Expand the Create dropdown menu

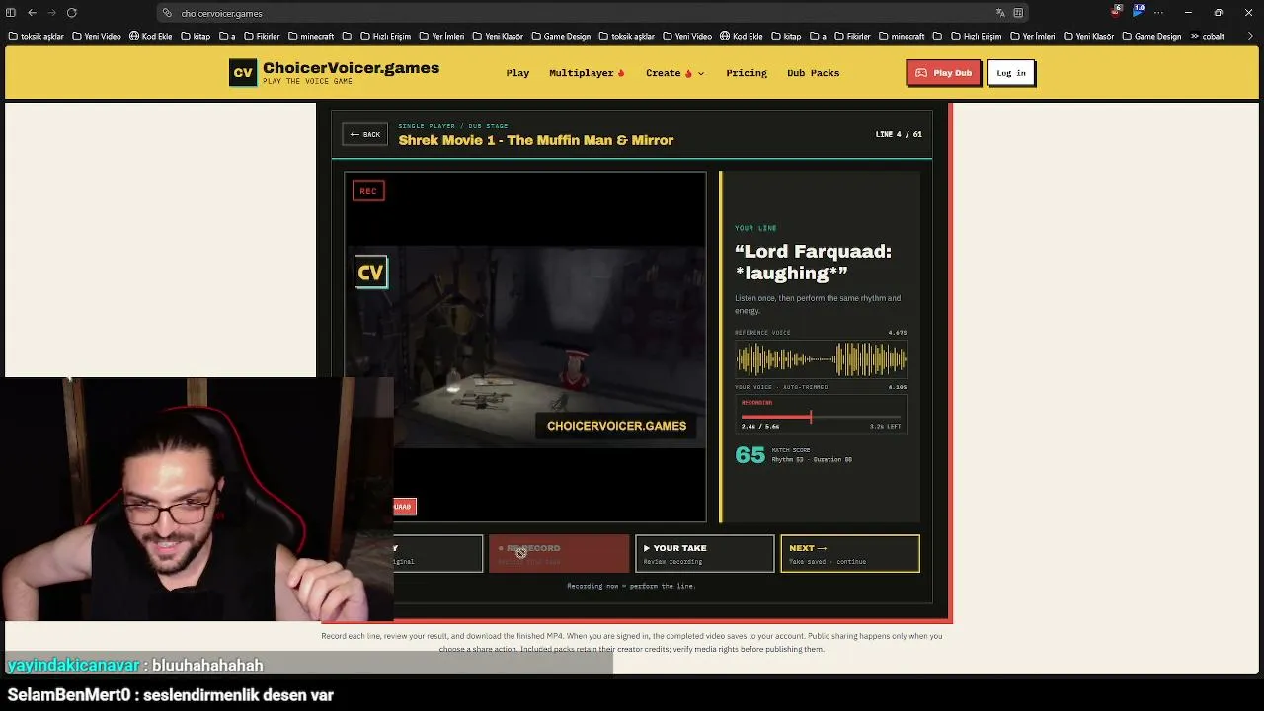pos(674,73)
